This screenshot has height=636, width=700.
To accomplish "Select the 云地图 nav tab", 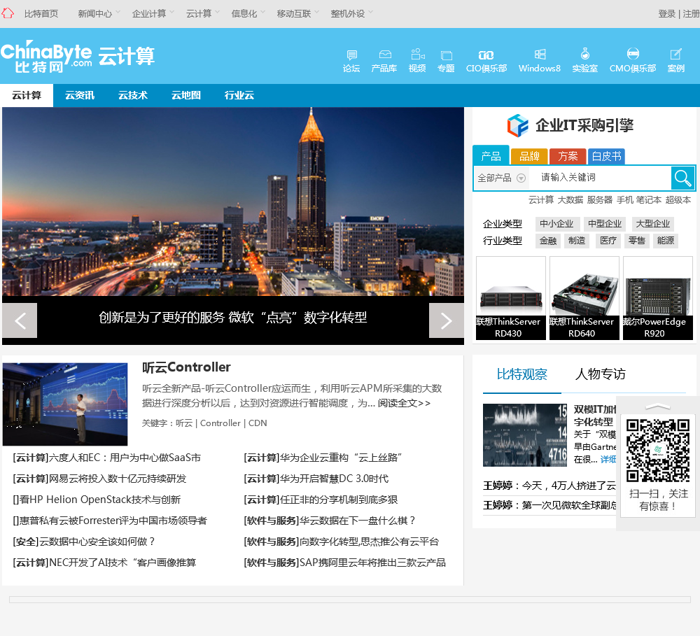I will point(185,95).
